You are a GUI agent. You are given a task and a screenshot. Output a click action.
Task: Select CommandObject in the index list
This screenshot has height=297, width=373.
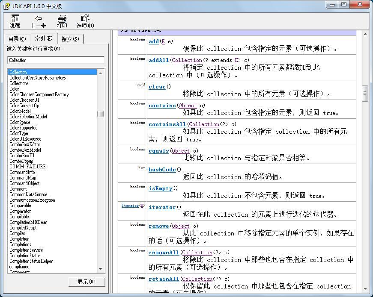(24, 183)
